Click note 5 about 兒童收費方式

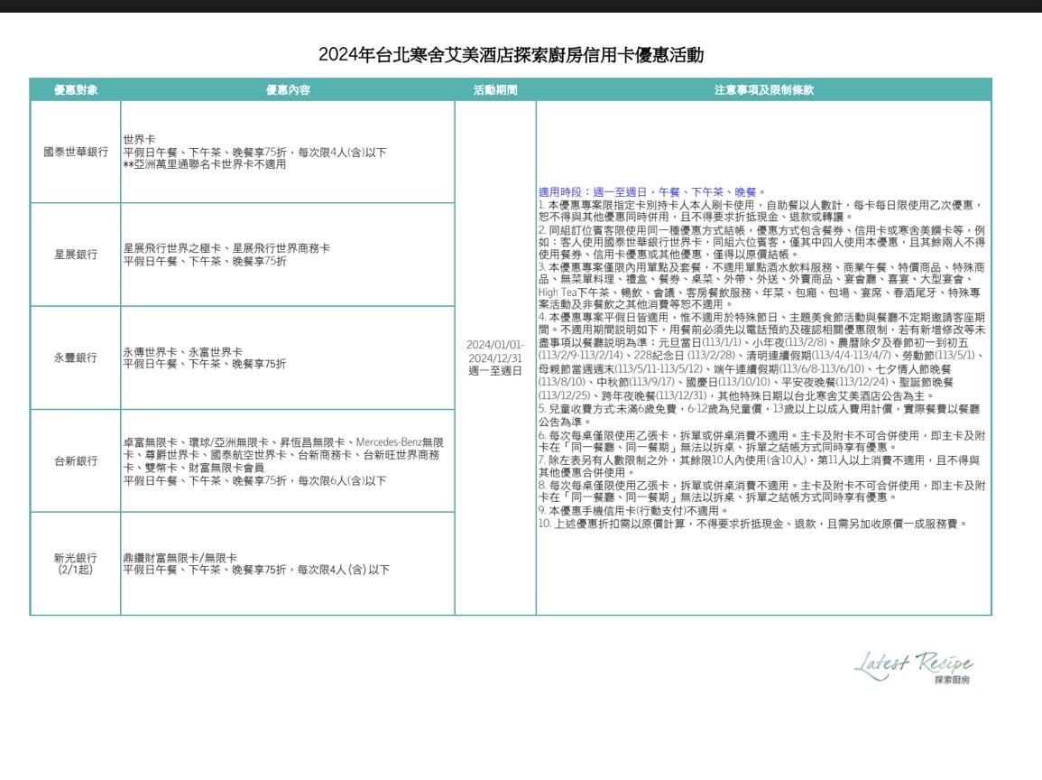coord(759,415)
